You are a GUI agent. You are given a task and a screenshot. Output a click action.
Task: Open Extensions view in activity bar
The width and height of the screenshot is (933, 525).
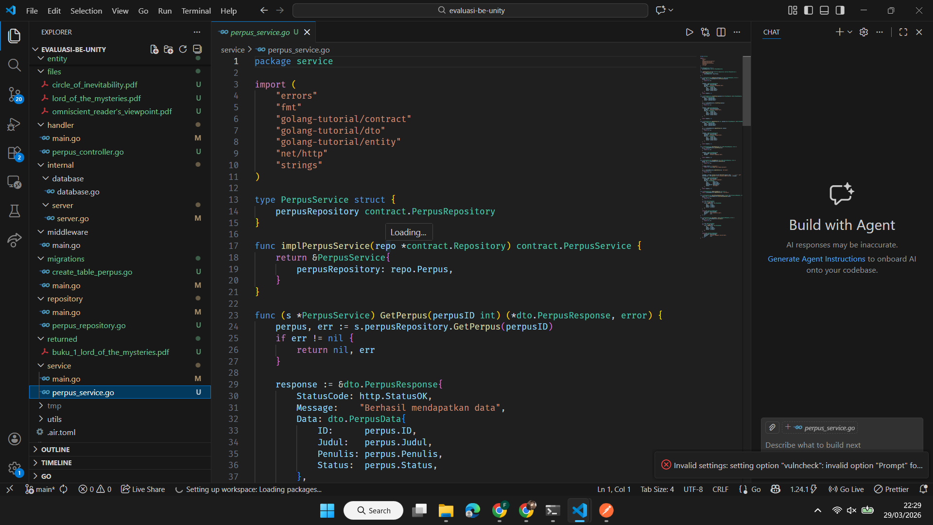coord(15,153)
